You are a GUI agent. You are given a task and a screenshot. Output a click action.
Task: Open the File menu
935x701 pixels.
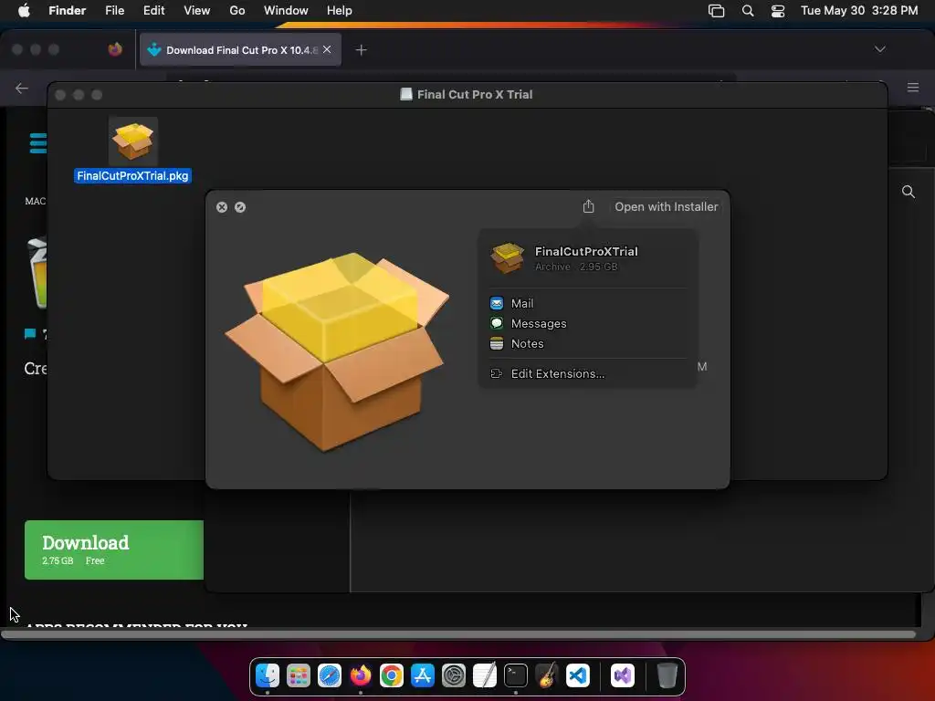(x=114, y=10)
